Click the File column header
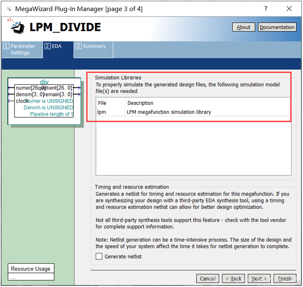This screenshot has height=287, width=303. pos(110,103)
